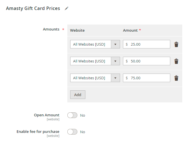This screenshot has width=196, height=142.
Task: Click the Enable fee for purchase label
Action: [38, 131]
